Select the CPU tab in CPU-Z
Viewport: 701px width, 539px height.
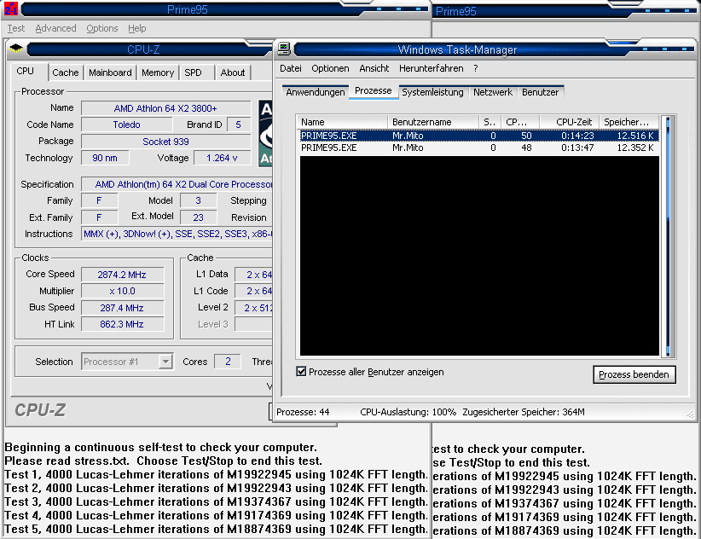click(x=28, y=72)
